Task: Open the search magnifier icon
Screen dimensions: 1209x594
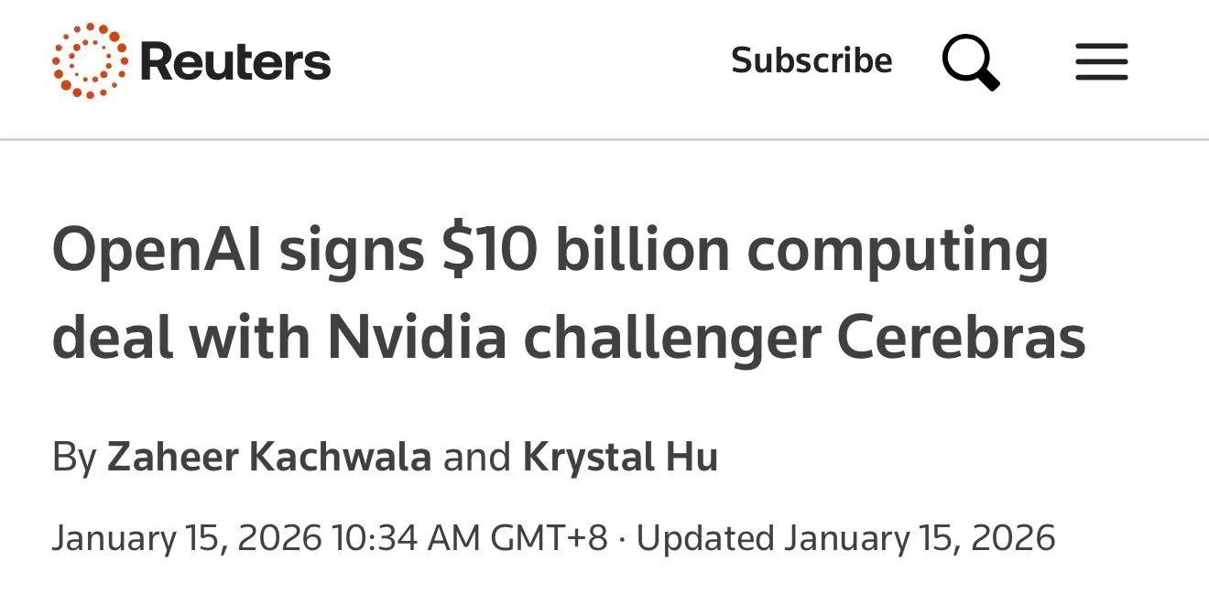Action: (x=970, y=61)
